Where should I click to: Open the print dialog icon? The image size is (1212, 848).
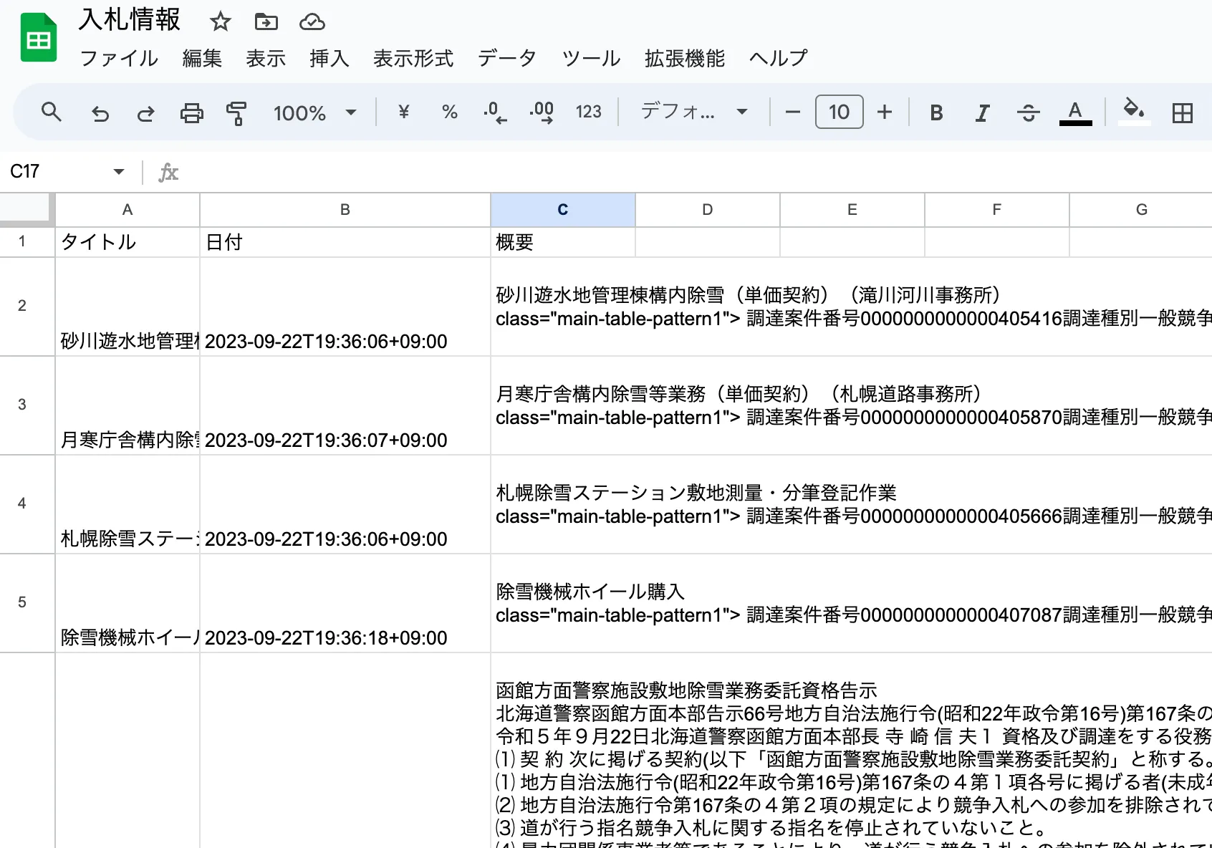click(x=191, y=112)
